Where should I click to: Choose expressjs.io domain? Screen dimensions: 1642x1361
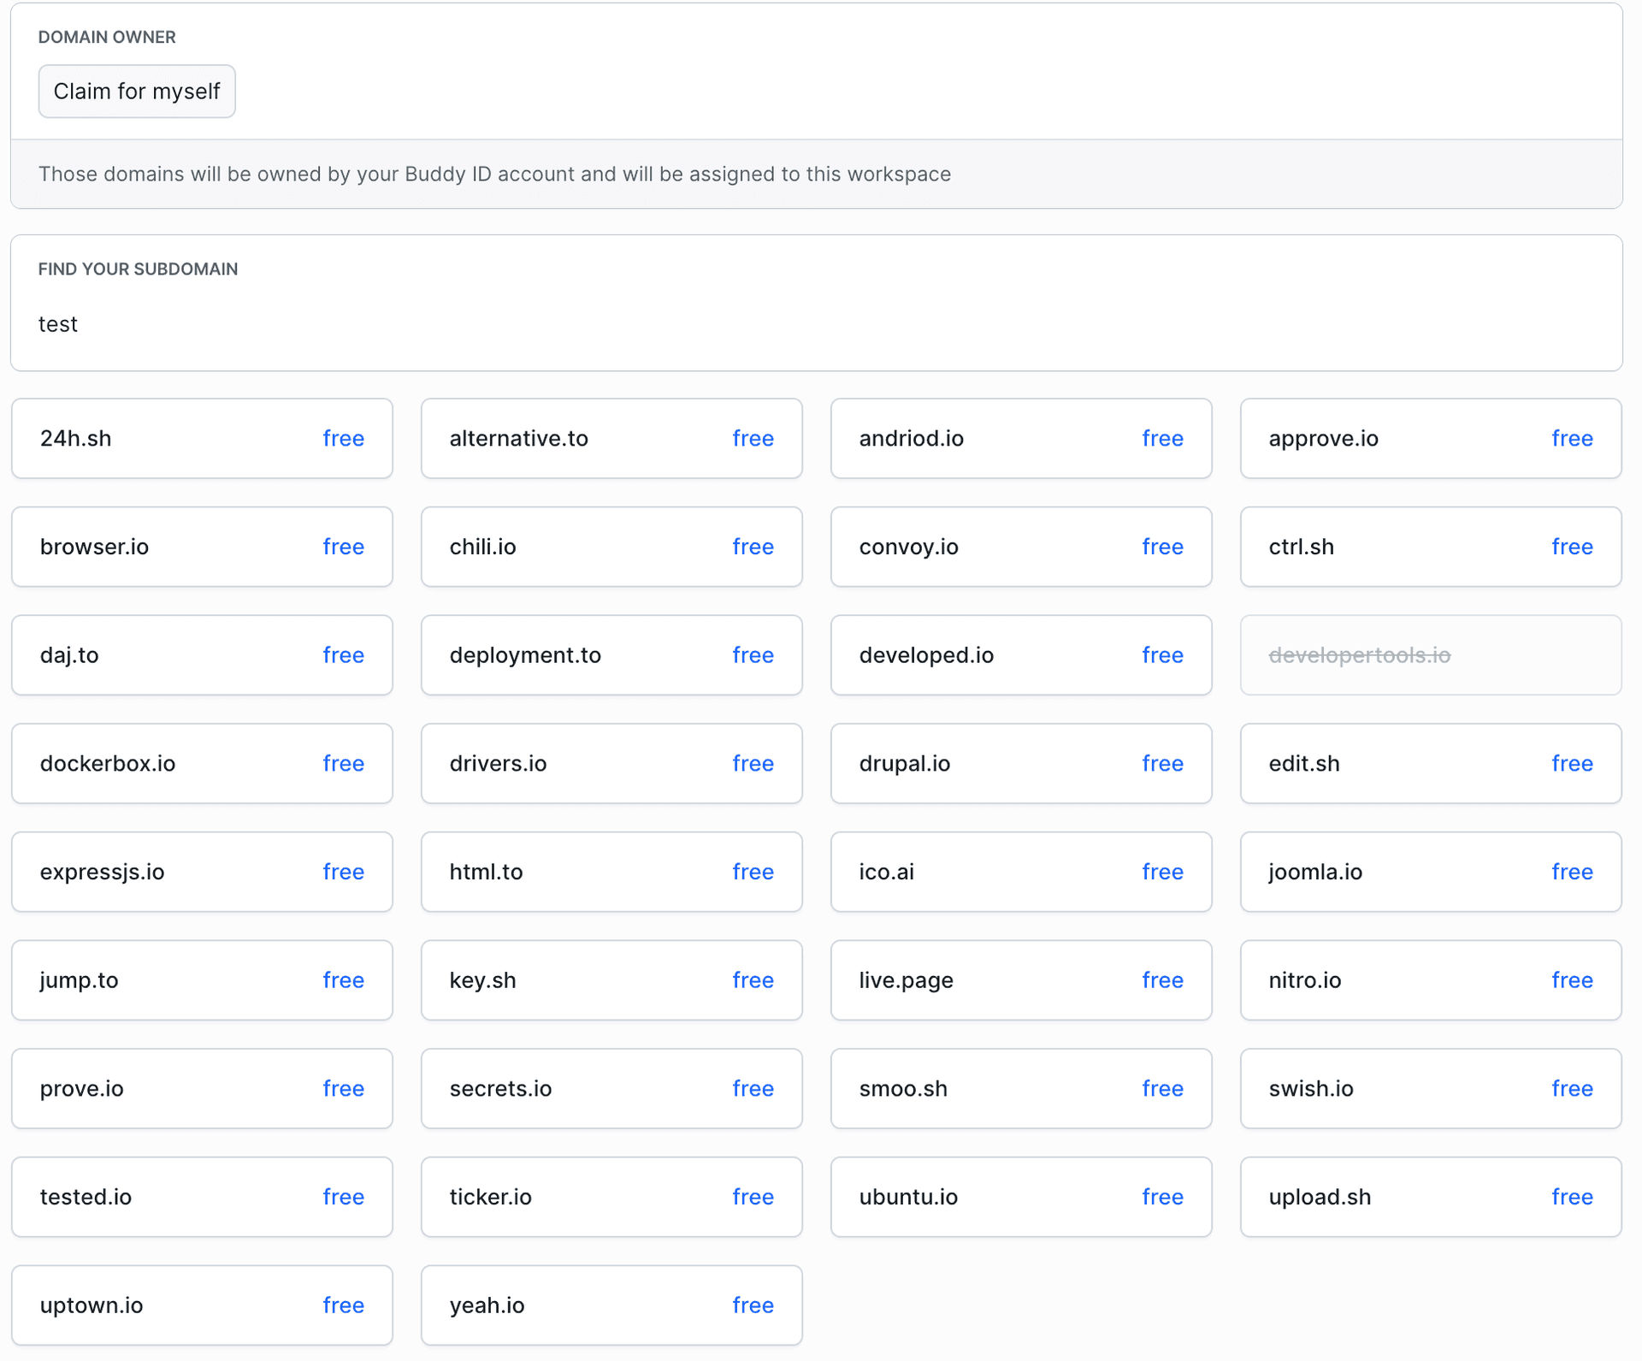click(202, 872)
